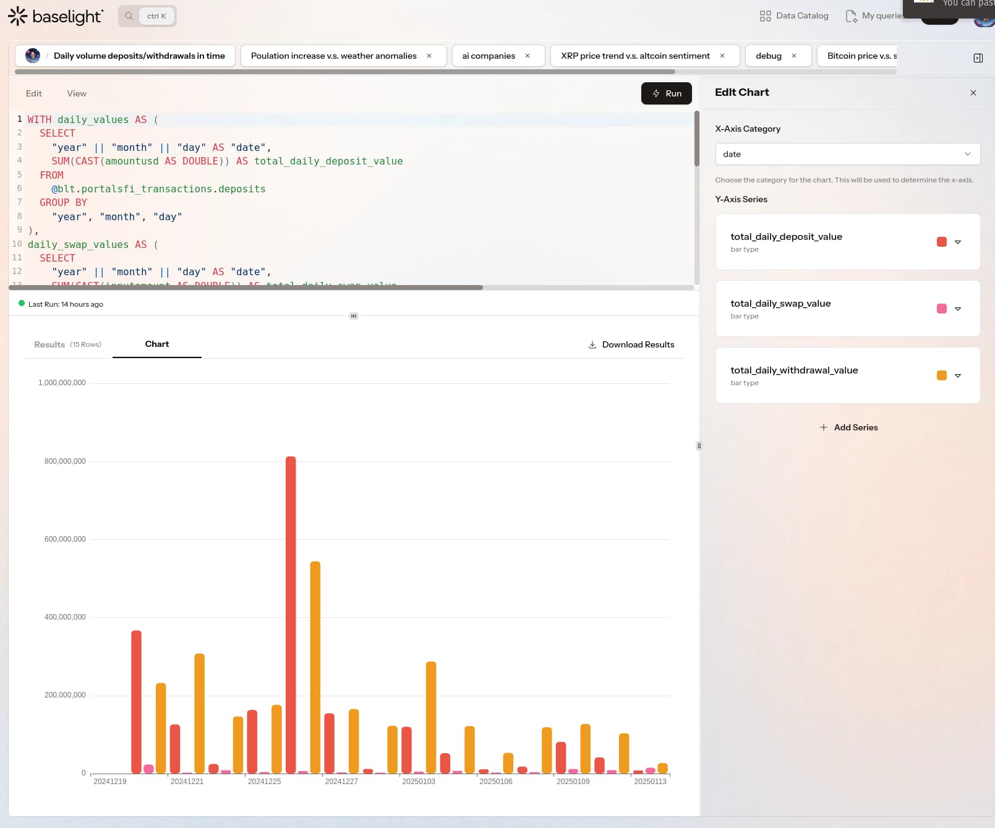The width and height of the screenshot is (995, 828).
Task: Expand total_daily_withdrawal_value series options
Action: point(957,375)
